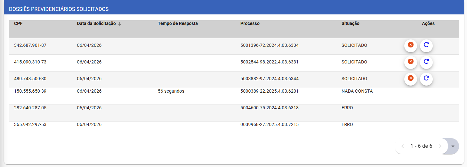
Task: Click the 1 - 6 de 6 pagination label
Action: click(x=421, y=146)
